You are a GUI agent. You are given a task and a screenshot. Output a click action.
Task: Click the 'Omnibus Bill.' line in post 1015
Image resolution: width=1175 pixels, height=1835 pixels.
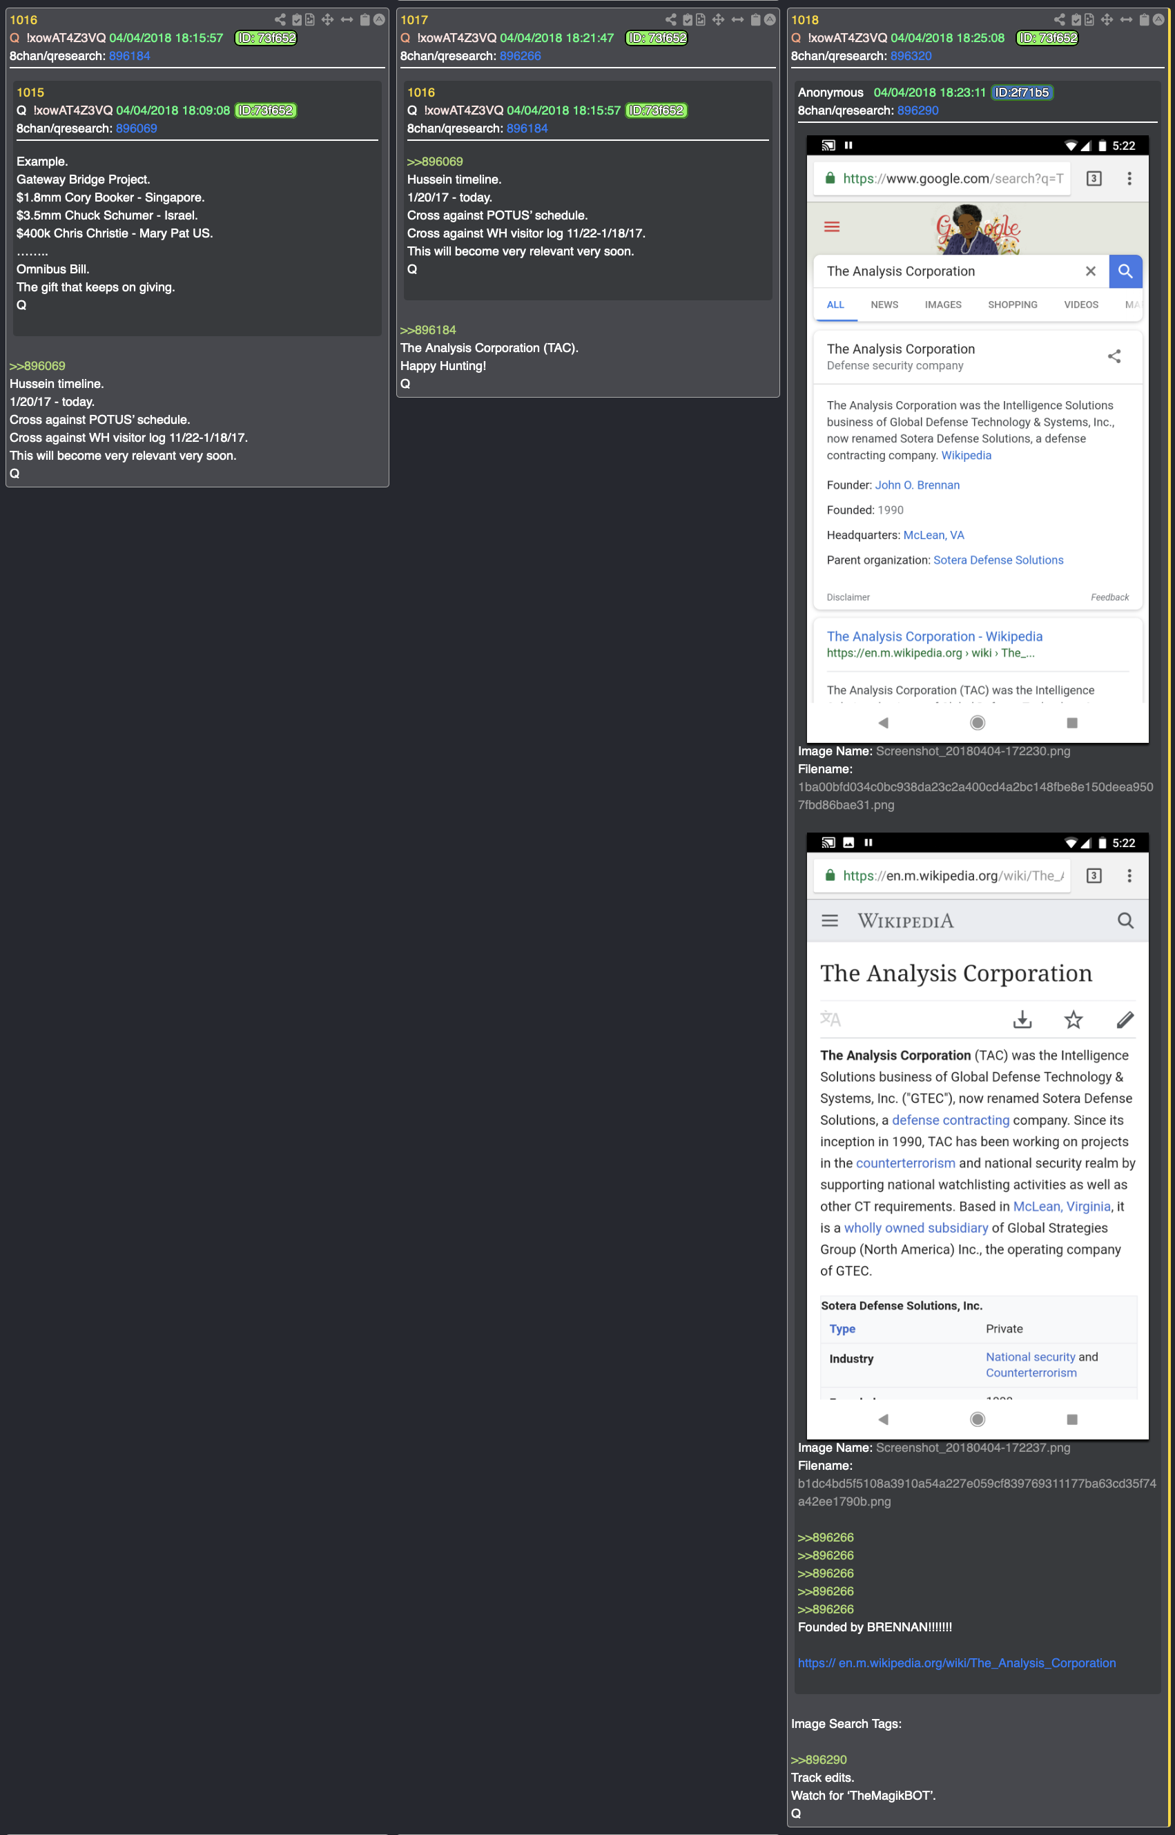(52, 269)
